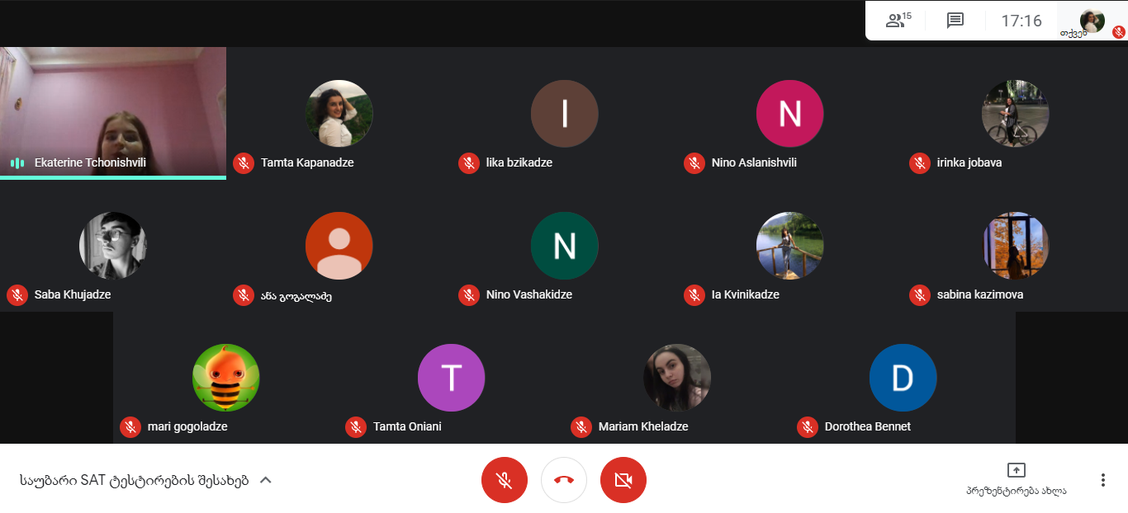The width and height of the screenshot is (1128, 513).
Task: Click the name label Nino Vashakidze
Action: (x=529, y=295)
